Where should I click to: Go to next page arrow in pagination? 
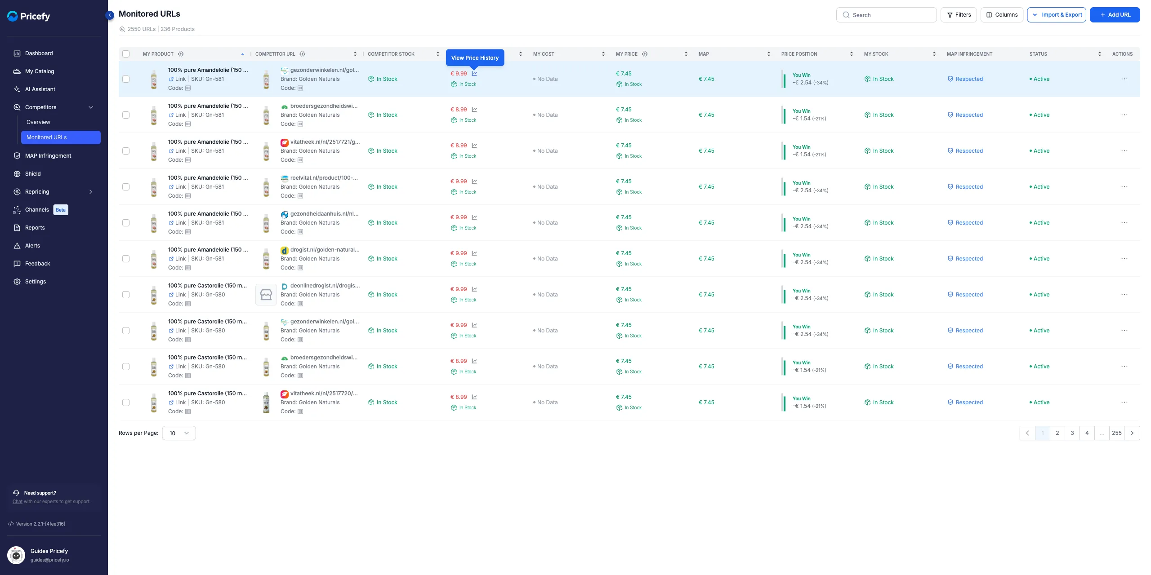click(x=1132, y=433)
